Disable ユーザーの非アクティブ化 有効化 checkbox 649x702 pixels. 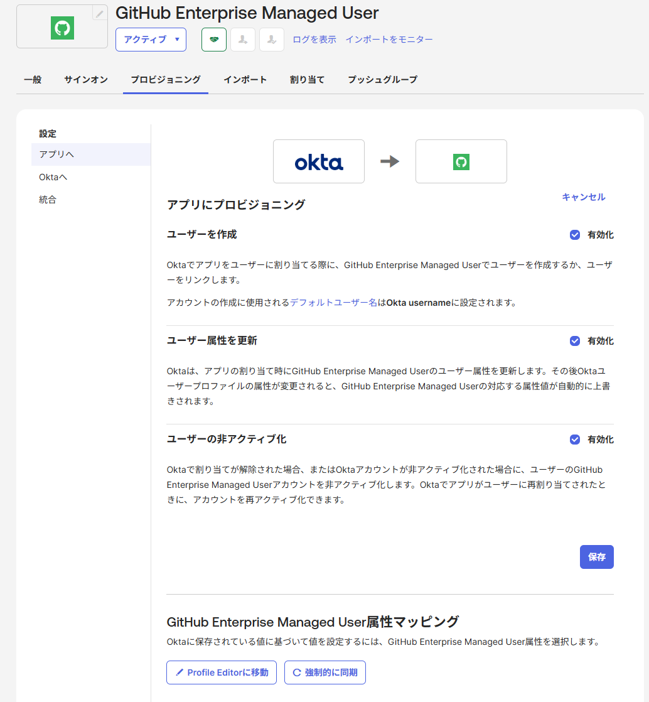click(574, 439)
